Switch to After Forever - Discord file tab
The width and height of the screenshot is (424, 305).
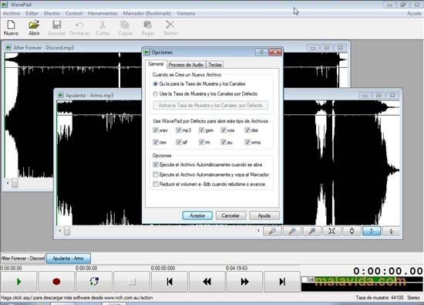[x=22, y=259]
